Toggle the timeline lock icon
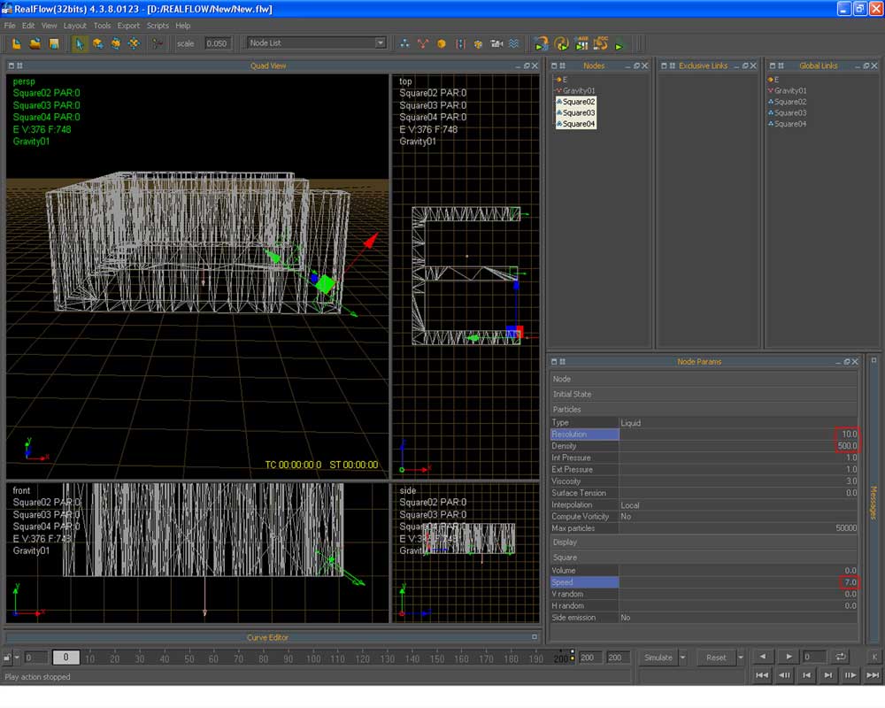The image size is (885, 708). pos(8,658)
